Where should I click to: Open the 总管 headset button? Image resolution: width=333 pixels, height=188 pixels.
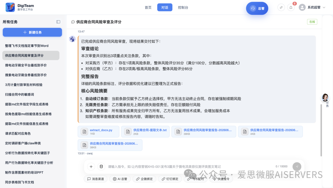click(257, 8)
